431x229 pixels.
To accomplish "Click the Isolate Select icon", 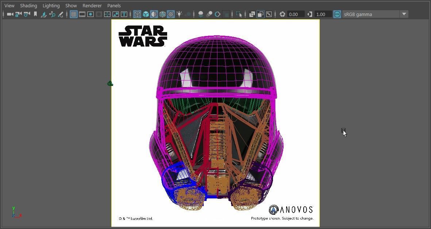I will (x=239, y=14).
